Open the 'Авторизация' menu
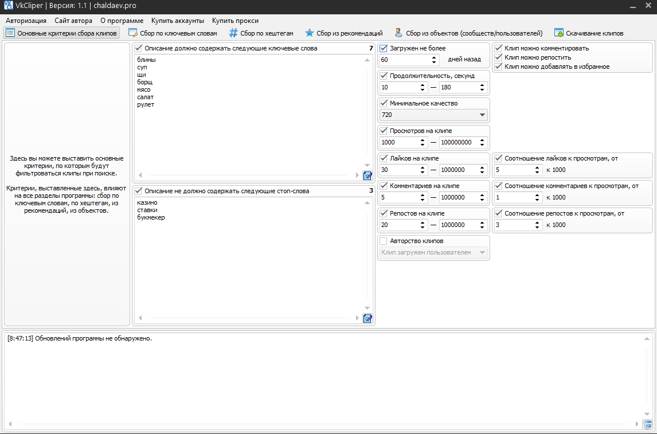657x434 pixels. coord(26,21)
